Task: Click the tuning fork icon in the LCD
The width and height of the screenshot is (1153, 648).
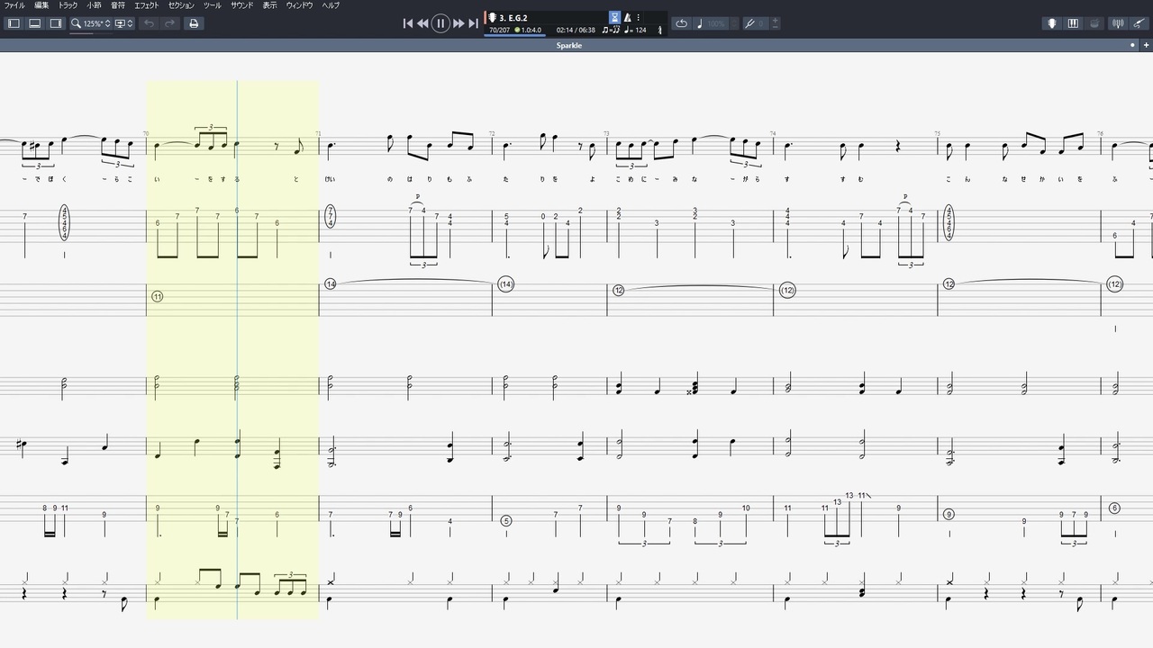Action: tap(660, 30)
